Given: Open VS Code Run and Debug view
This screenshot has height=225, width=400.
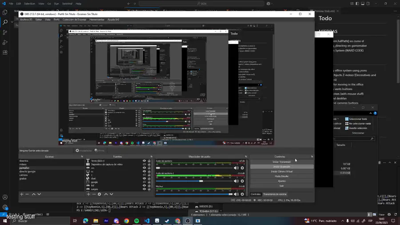Looking at the screenshot, I should coord(5,42).
